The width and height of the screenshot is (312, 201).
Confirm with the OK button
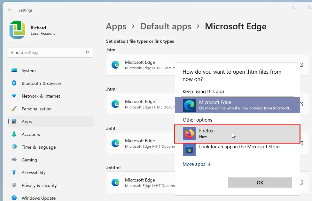[x=260, y=182]
